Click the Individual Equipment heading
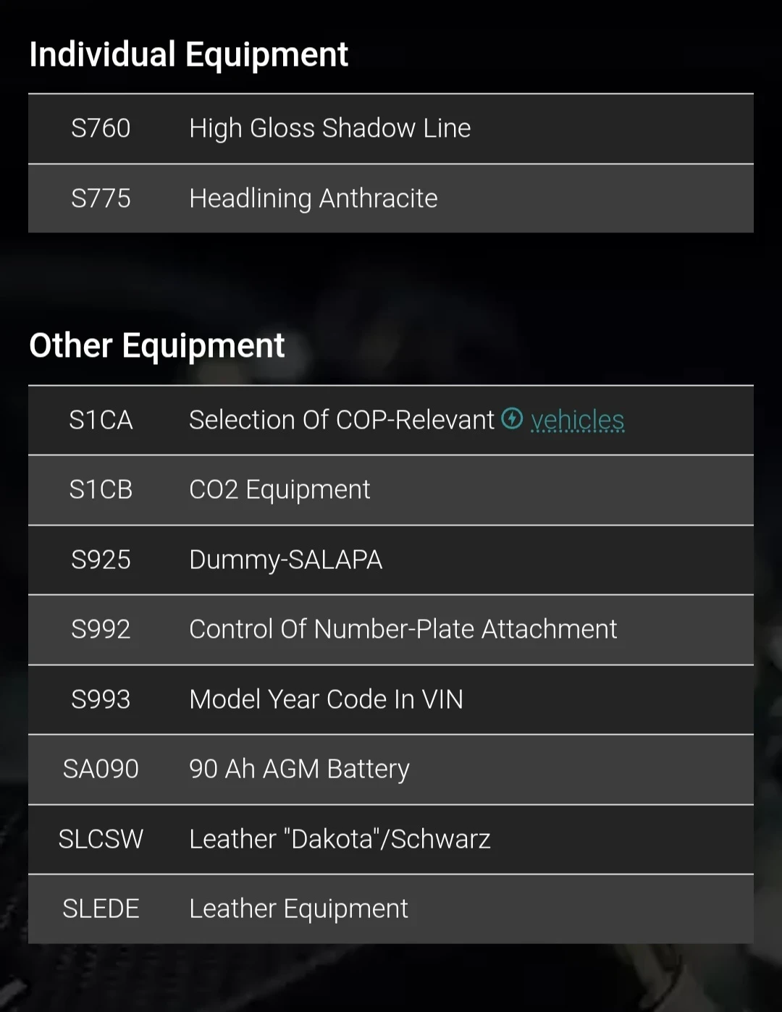Screen dimensions: 782x1012 (x=188, y=55)
